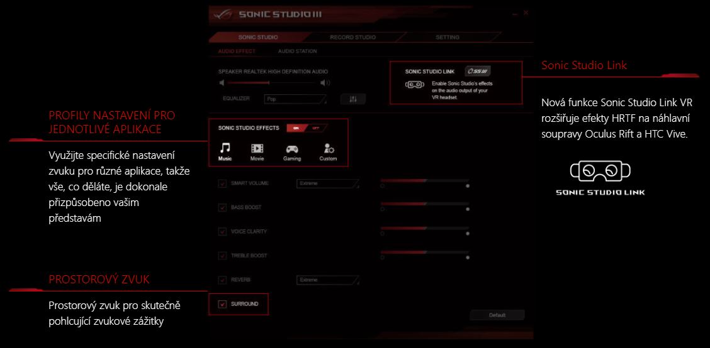Go to the Audio Station sub-tab
Screen dimensions: 710x348
tap(297, 51)
